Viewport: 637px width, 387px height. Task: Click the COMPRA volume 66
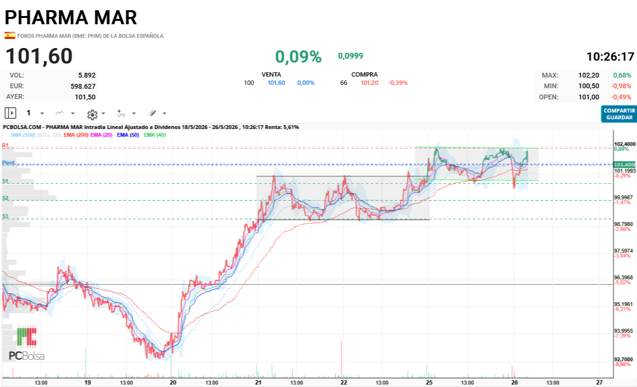click(344, 83)
